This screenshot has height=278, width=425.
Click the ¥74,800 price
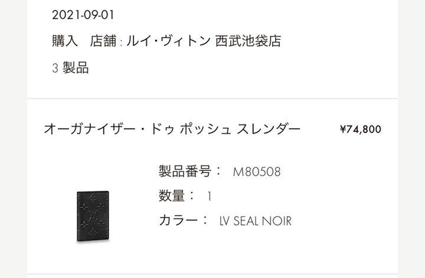tap(361, 129)
